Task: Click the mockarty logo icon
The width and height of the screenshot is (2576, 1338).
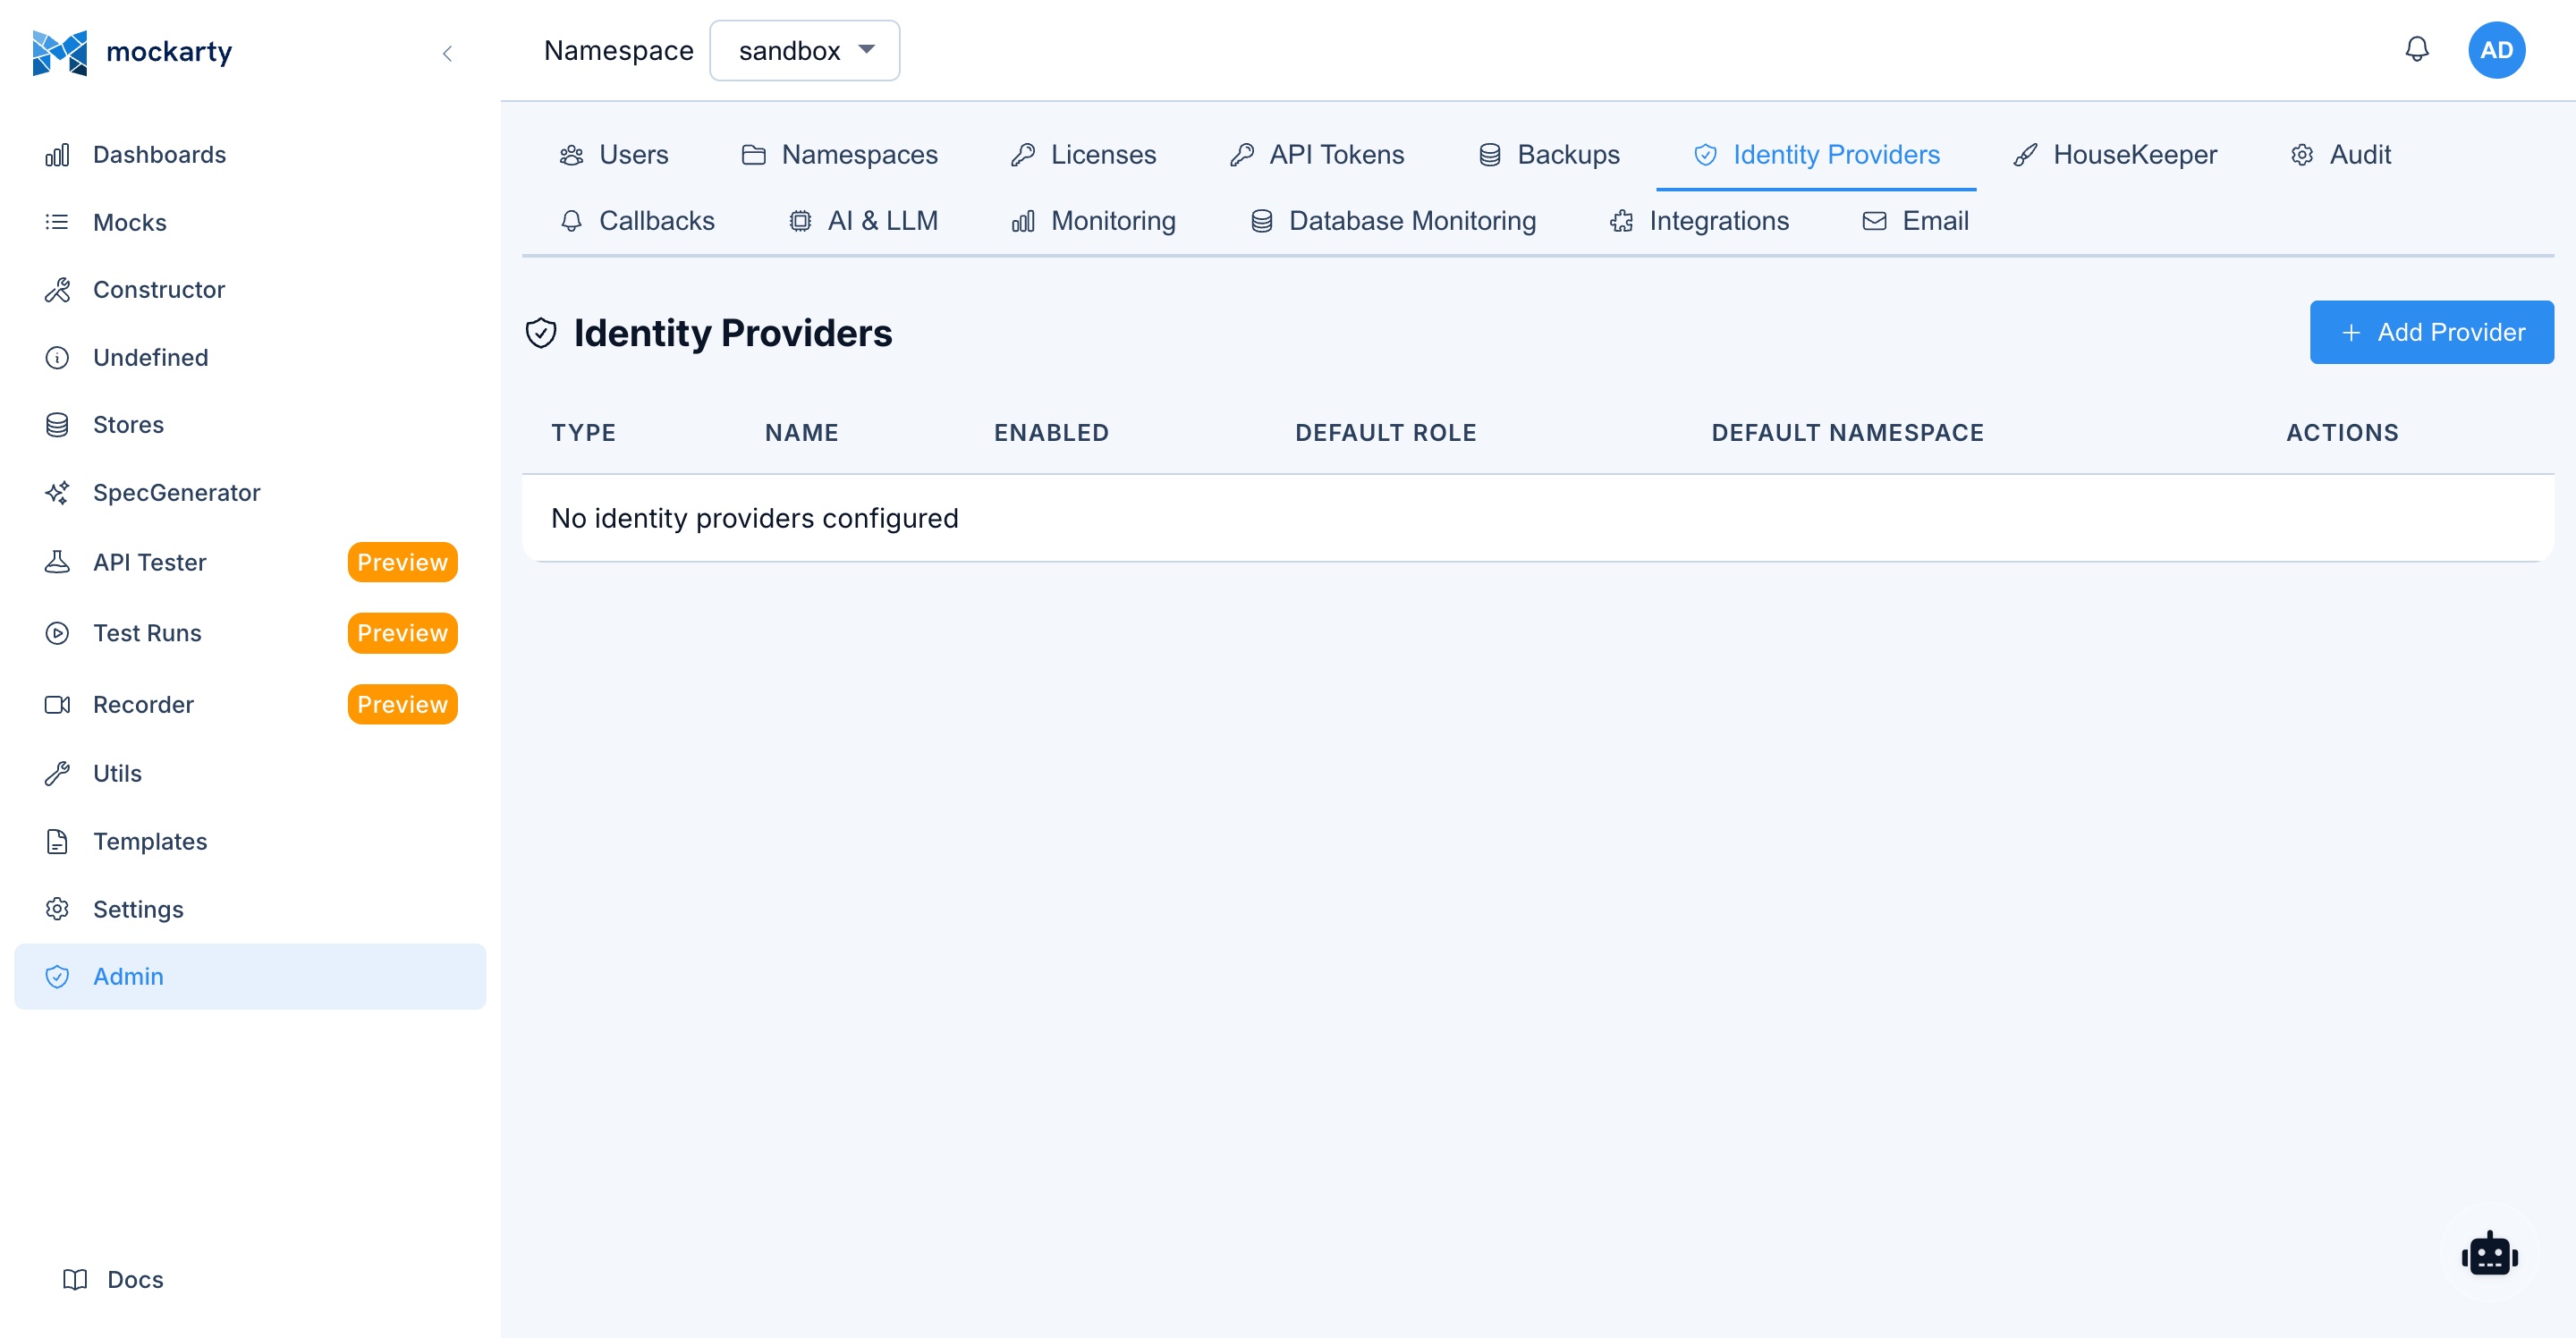Action: coord(59,51)
